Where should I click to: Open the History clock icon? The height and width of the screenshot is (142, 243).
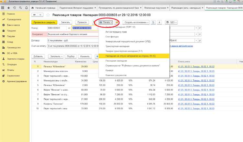pos(14,8)
